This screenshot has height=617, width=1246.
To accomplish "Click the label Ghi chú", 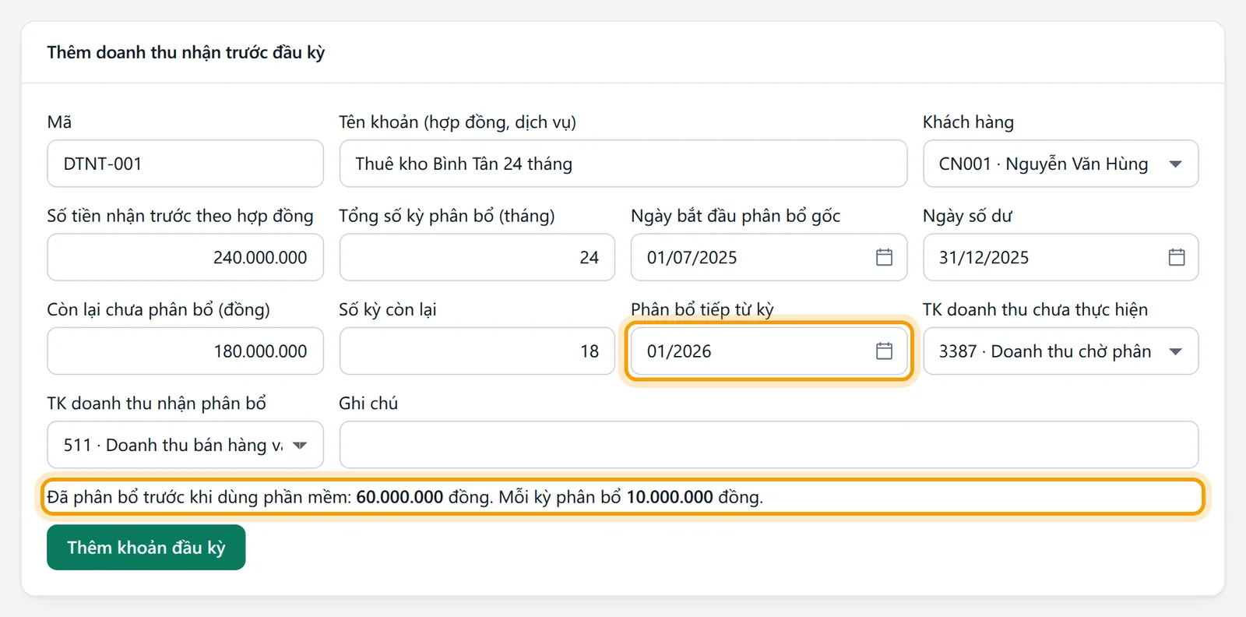I will (368, 404).
